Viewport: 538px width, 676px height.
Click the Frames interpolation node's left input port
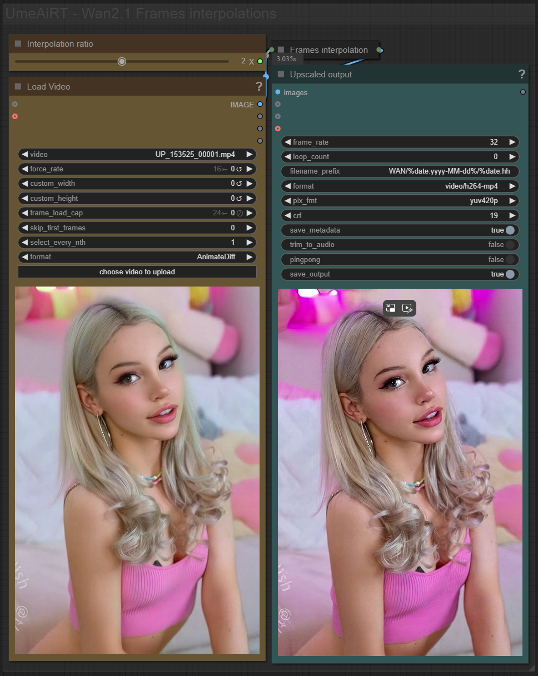271,50
